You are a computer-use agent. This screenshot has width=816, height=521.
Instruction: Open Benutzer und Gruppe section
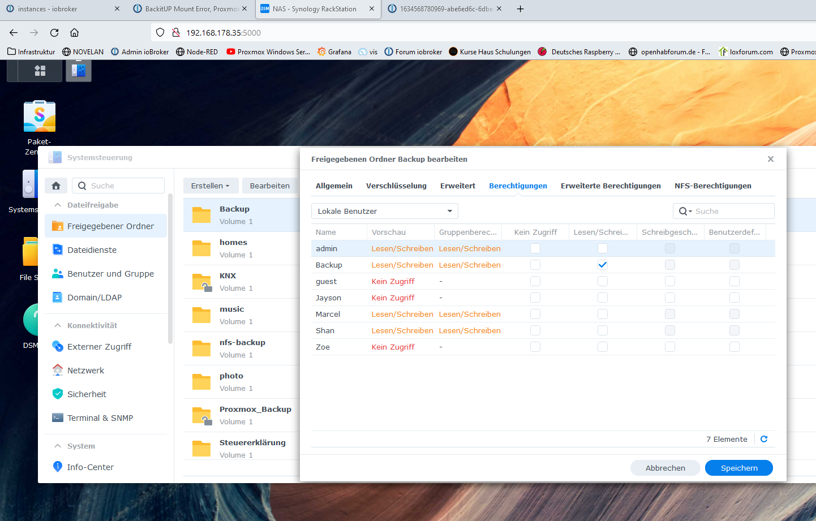106,273
